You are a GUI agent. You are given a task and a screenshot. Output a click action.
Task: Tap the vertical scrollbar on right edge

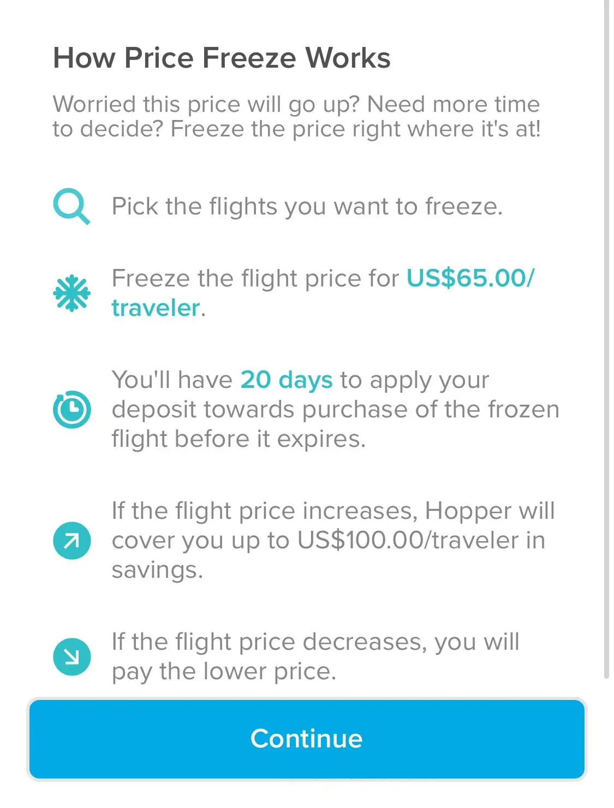[606, 338]
